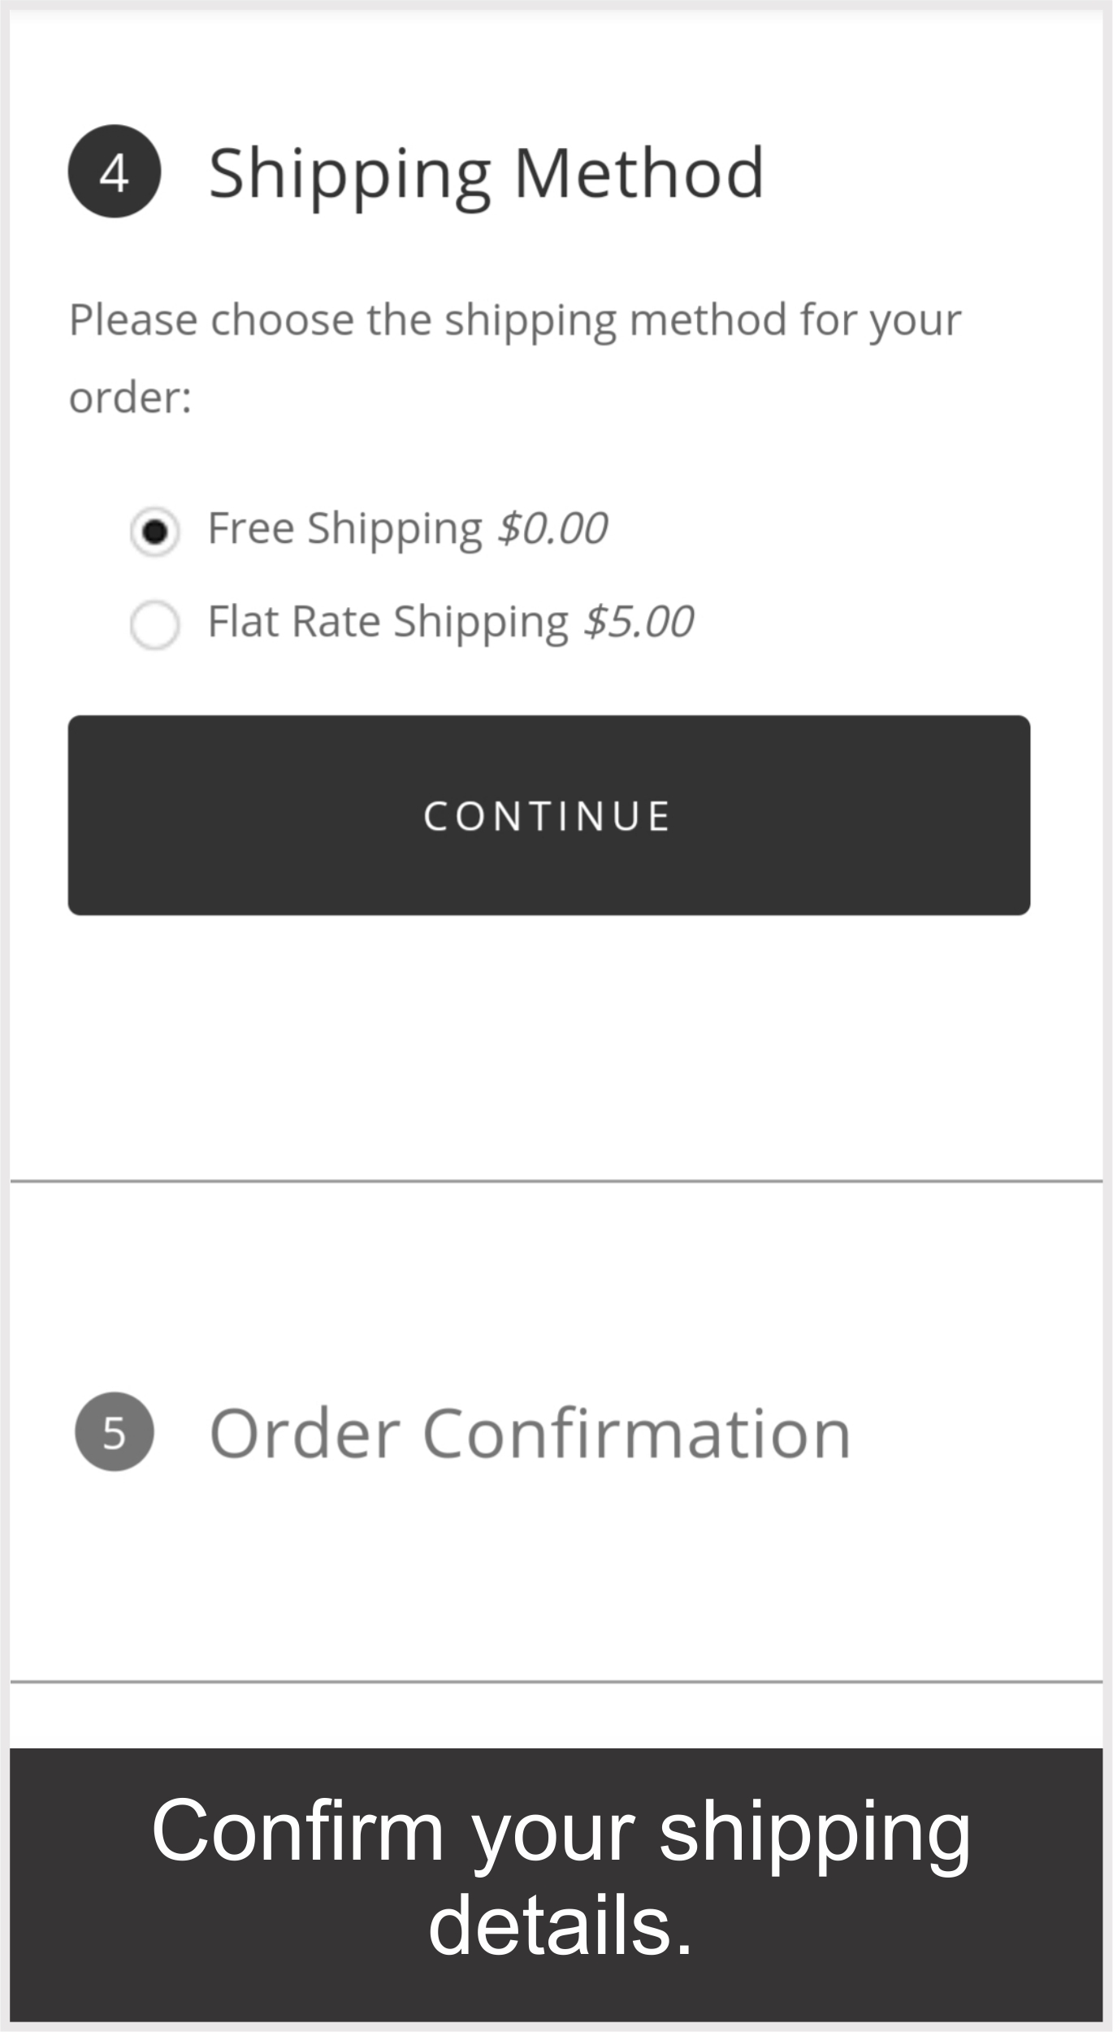
Task: Click the "Flat Rate Shipping" option label
Action: tap(388, 622)
